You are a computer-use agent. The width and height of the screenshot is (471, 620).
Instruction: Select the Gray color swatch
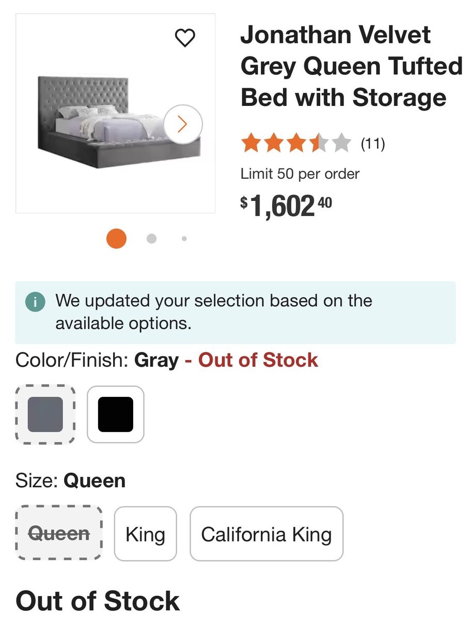coord(45,414)
